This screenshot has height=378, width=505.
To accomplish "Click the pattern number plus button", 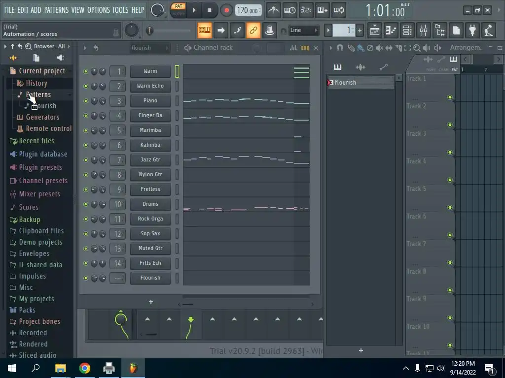I will pyautogui.click(x=360, y=31).
